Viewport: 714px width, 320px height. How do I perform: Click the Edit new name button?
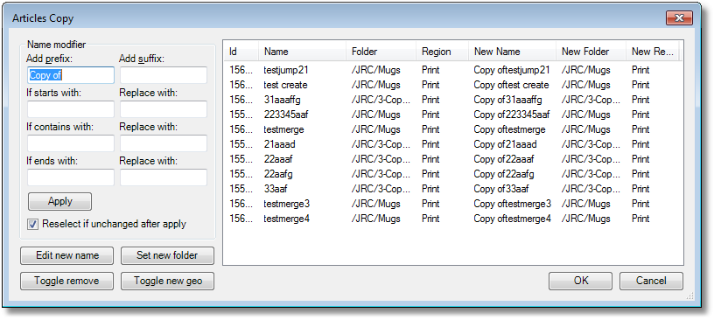[x=66, y=255]
